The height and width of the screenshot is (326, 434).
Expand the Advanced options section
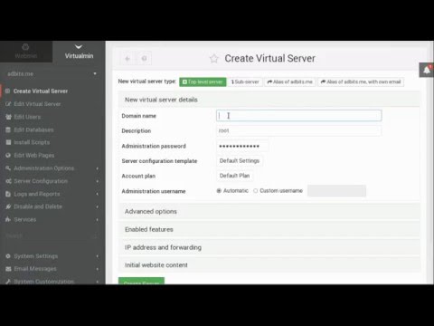269,212
